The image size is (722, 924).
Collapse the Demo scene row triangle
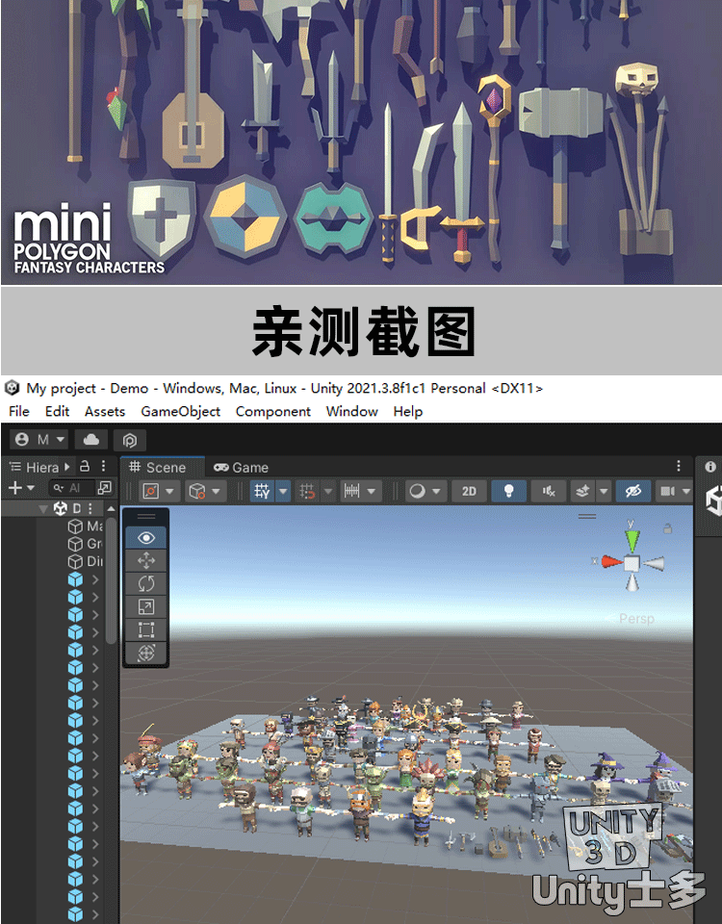(x=43, y=508)
